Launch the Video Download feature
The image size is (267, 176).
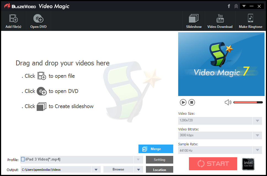(220, 18)
